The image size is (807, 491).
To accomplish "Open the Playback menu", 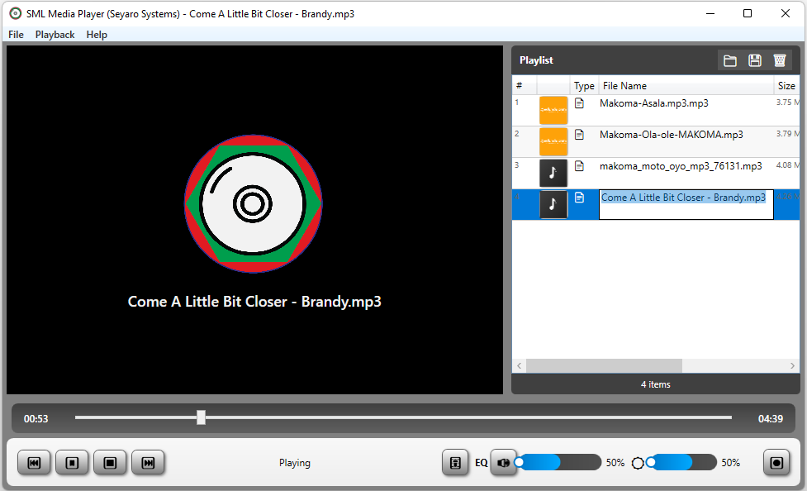I will [55, 34].
